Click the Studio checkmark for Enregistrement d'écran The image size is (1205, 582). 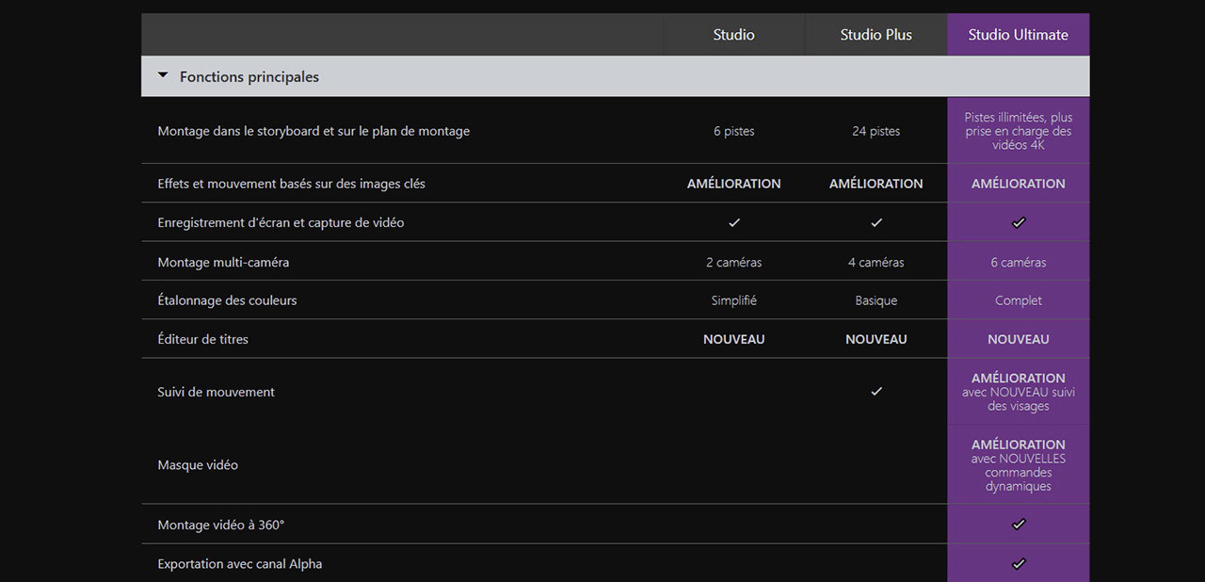tap(734, 222)
